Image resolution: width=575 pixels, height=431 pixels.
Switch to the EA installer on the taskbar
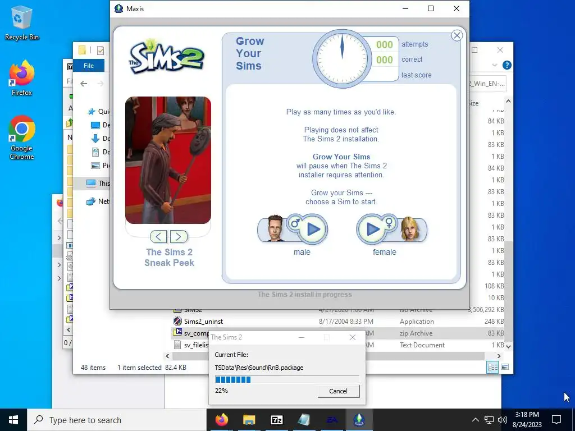[331, 420]
